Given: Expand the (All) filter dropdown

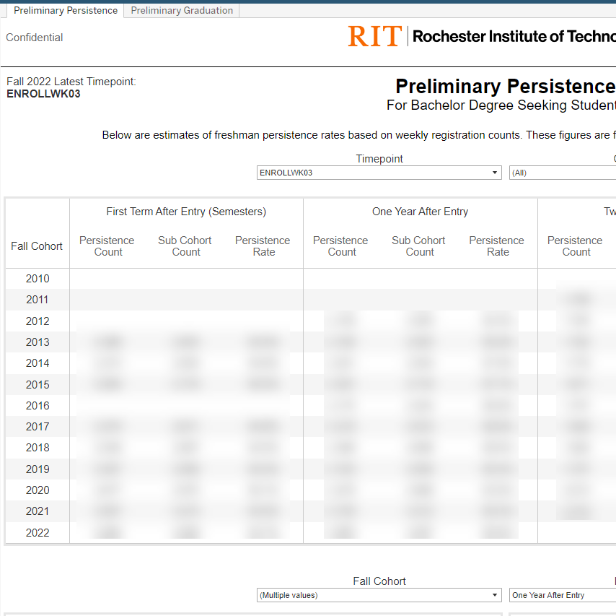Looking at the screenshot, I should (x=562, y=173).
